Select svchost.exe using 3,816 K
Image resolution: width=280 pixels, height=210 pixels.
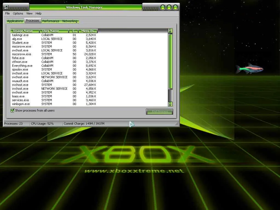[54, 50]
